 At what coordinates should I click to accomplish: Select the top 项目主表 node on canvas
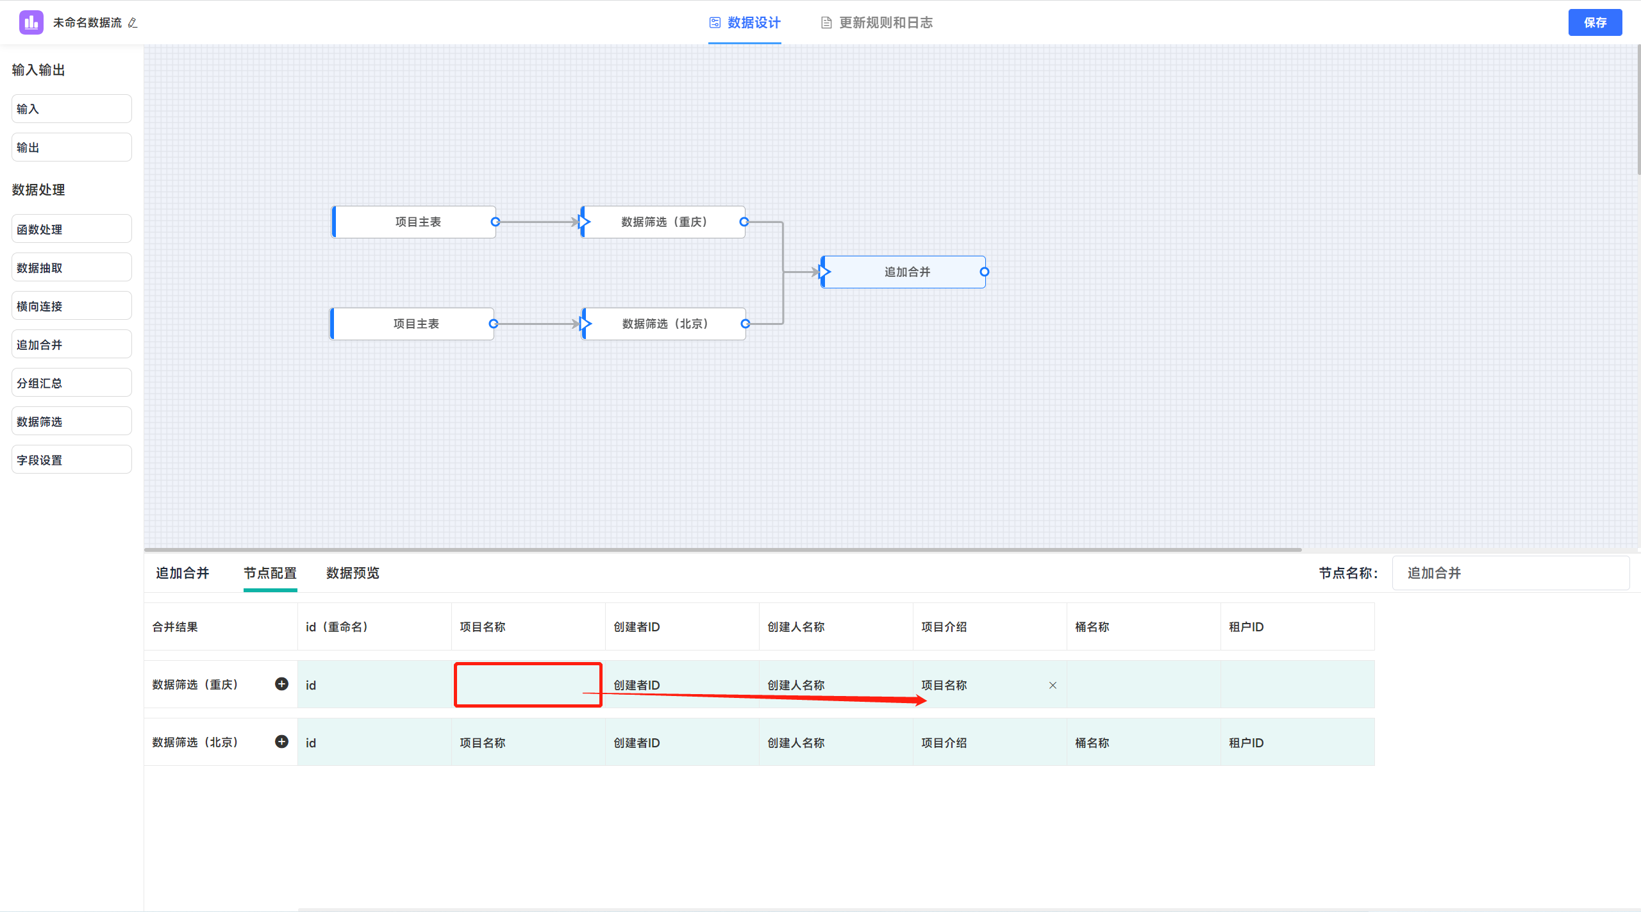coord(414,222)
